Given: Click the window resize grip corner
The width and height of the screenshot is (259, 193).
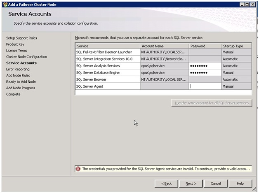Looking at the screenshot, I should pos(254,189).
